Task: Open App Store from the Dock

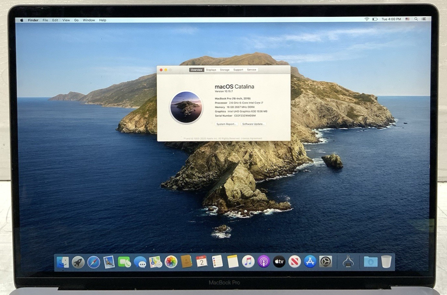Action: click(310, 262)
